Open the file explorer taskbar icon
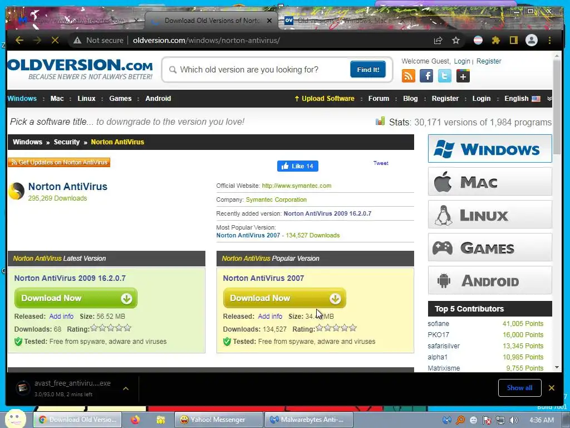The width and height of the screenshot is (570, 428). coord(160,420)
